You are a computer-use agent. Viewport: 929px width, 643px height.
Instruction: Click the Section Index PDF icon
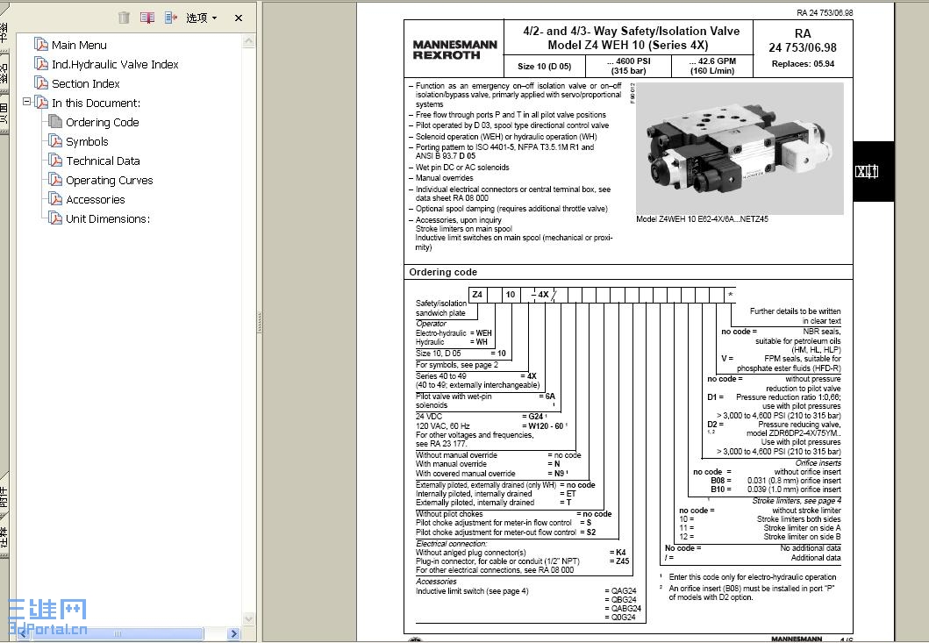coord(41,83)
